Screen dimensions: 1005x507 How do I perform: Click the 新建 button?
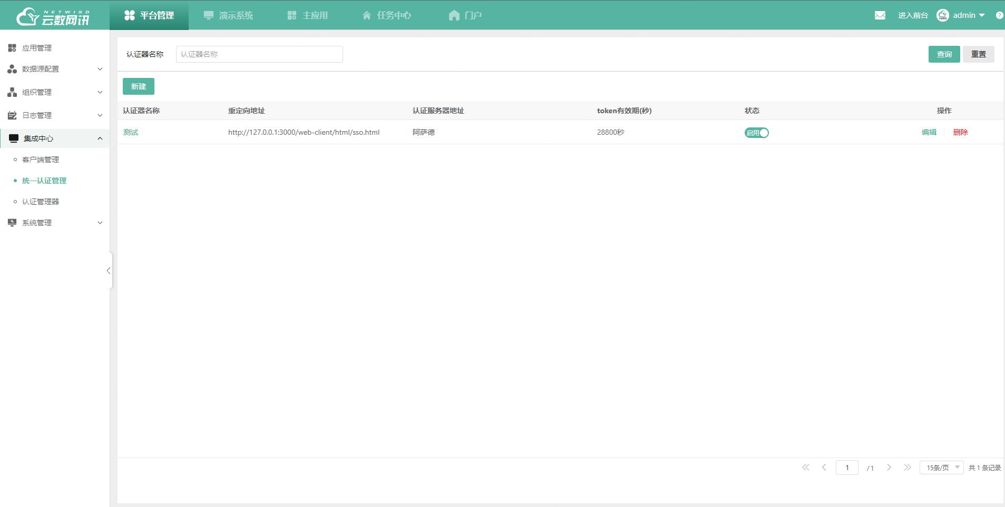(139, 86)
